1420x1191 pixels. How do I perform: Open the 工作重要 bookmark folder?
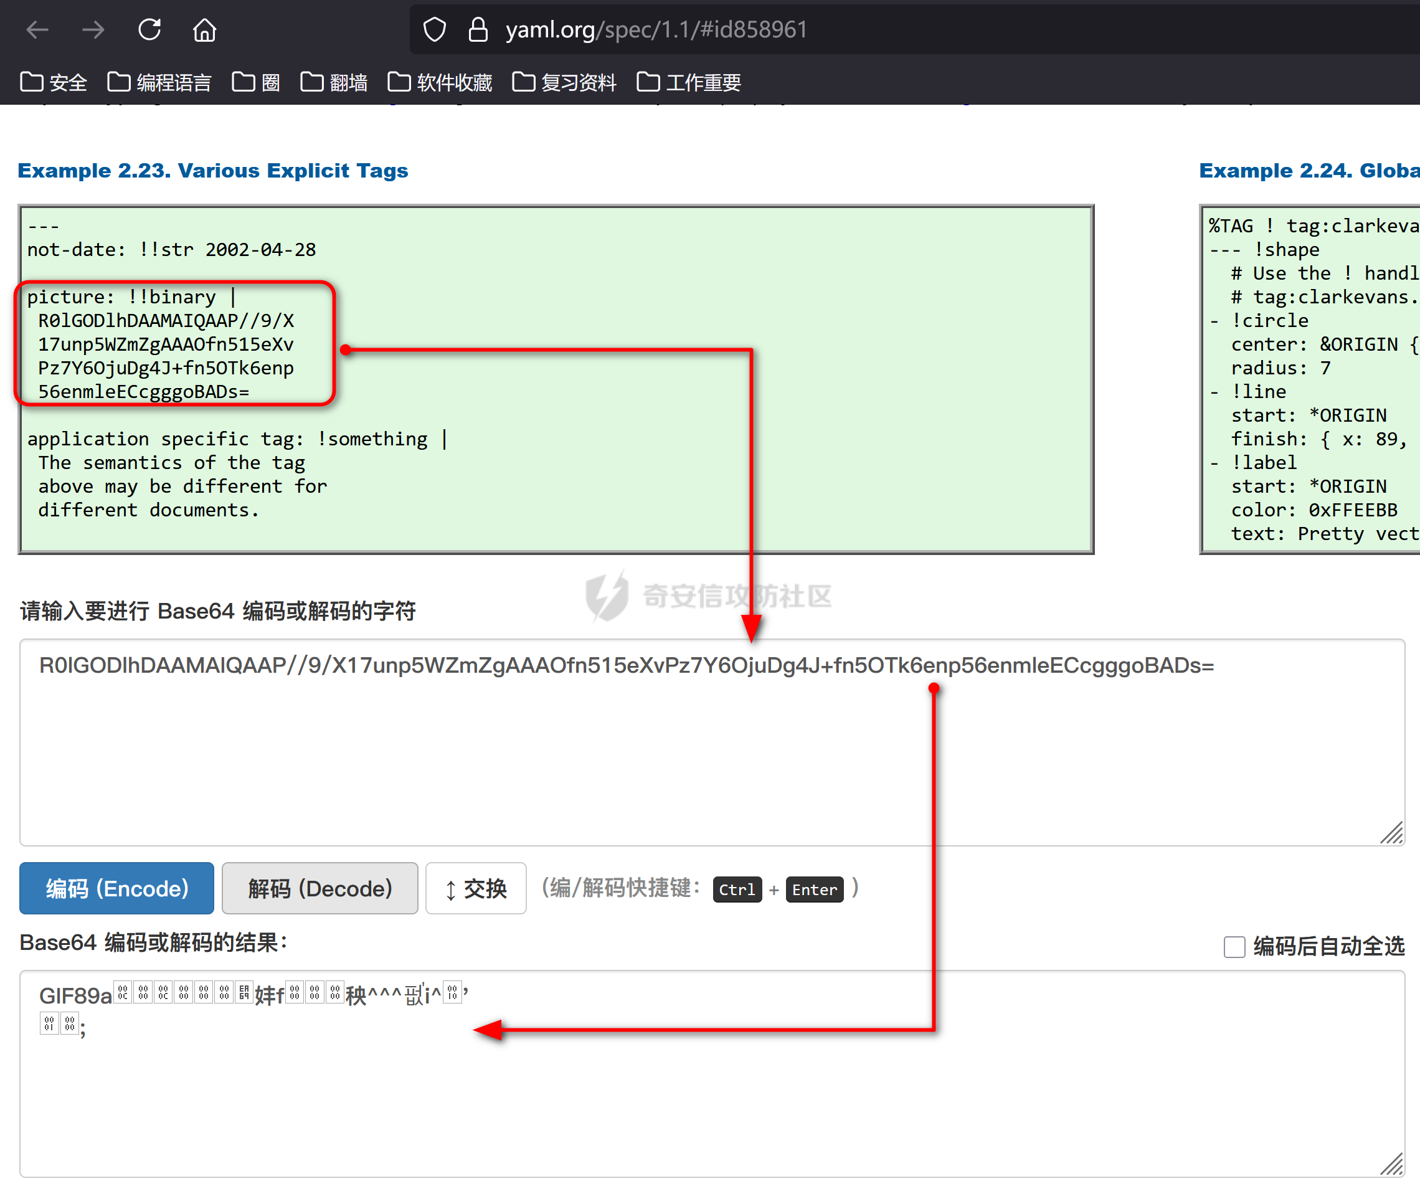pos(689,82)
